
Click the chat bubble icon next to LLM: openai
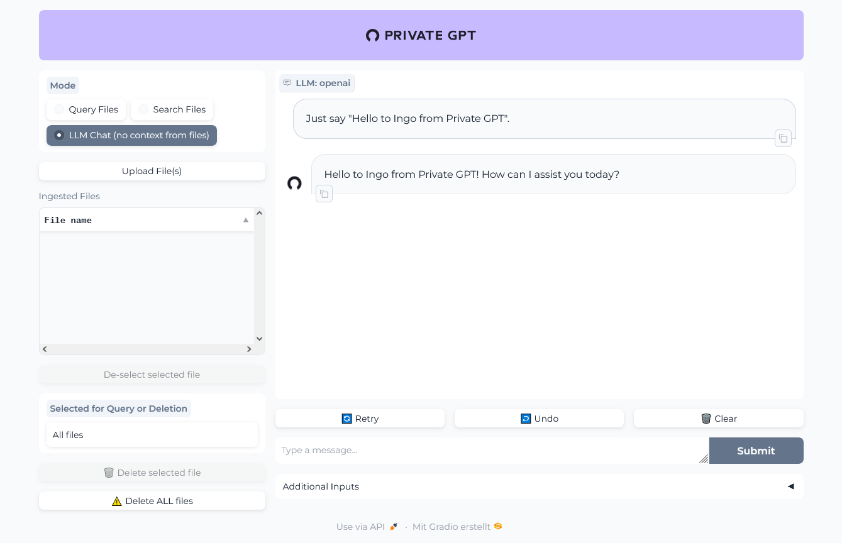pos(287,83)
